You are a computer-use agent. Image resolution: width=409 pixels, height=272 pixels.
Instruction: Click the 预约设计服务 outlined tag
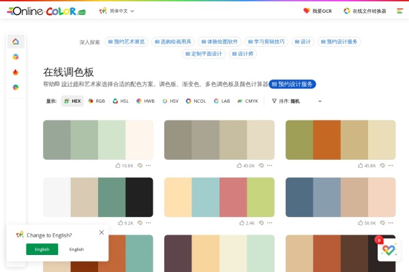pos(339,41)
